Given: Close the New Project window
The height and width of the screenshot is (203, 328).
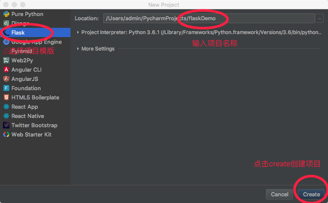Looking at the screenshot, I should (x=6, y=5).
